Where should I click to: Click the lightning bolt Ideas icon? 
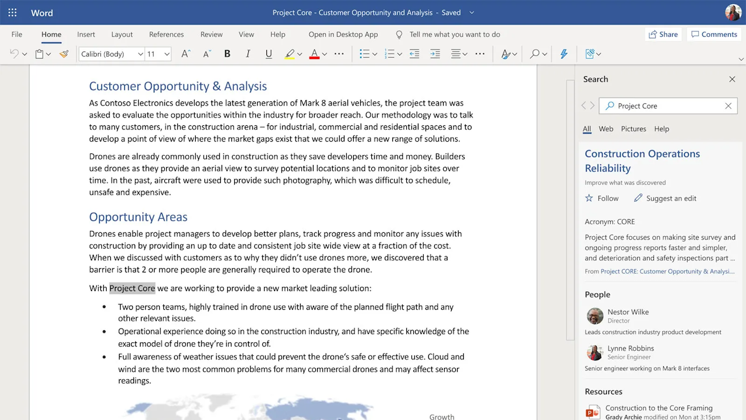click(x=564, y=54)
